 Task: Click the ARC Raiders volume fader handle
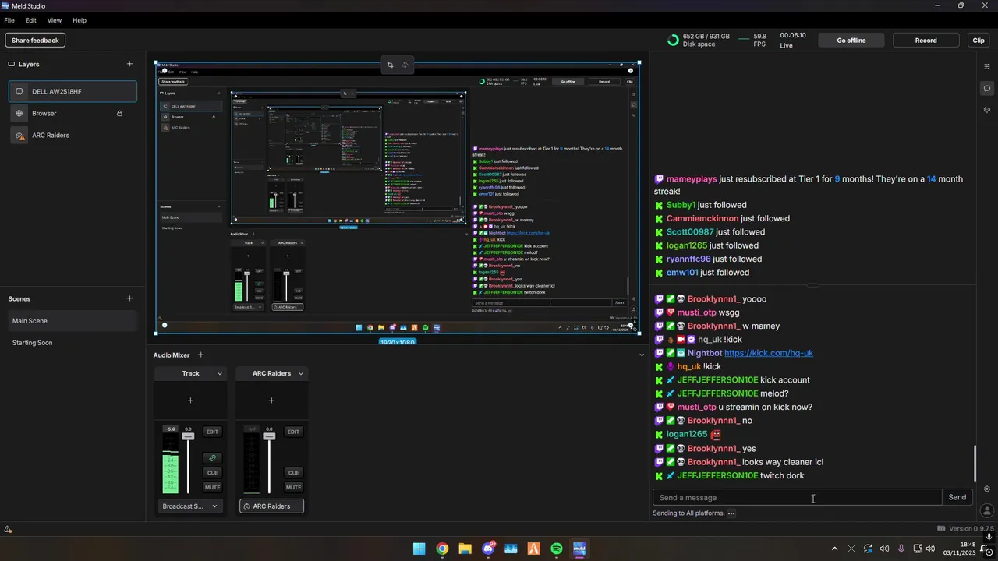[x=269, y=436]
